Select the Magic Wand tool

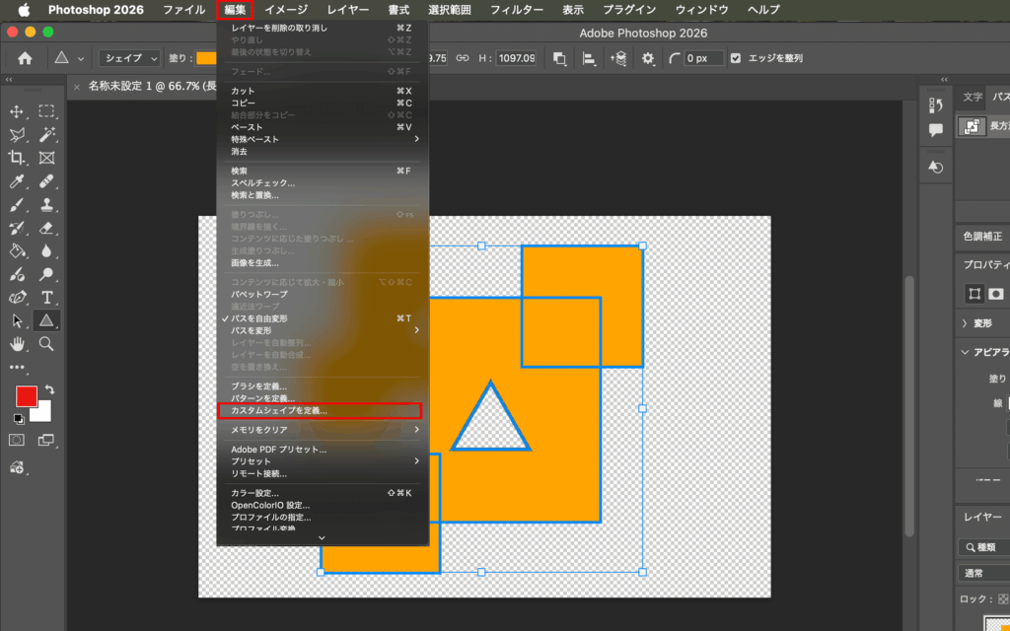46,134
